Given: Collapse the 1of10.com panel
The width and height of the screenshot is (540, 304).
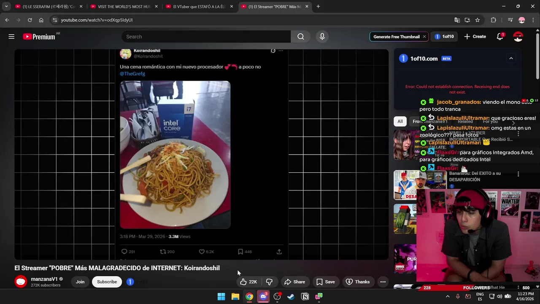Looking at the screenshot, I should click(x=511, y=58).
